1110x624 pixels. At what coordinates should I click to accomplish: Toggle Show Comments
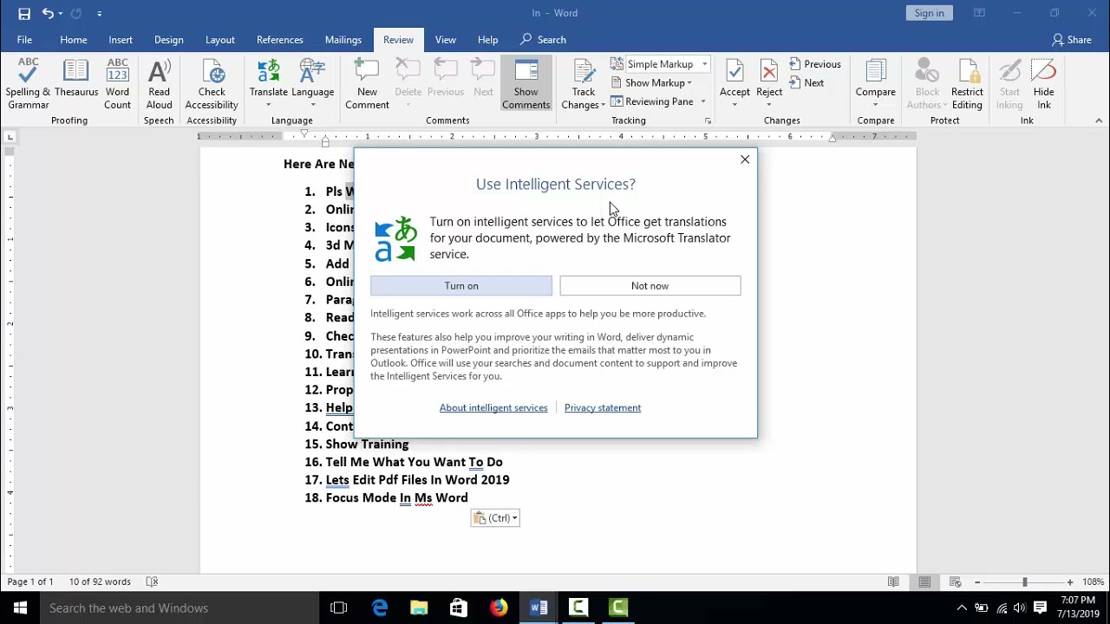pos(526,84)
